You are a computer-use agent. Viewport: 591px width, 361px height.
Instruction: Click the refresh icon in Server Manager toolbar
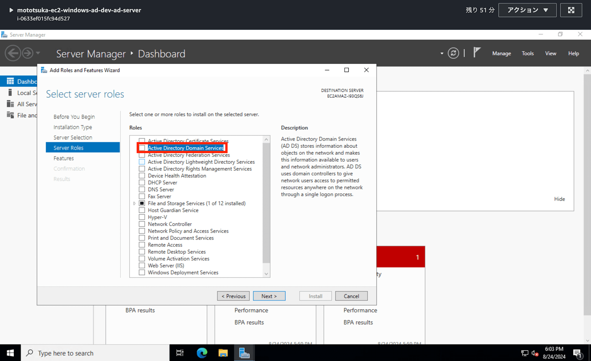[454, 53]
